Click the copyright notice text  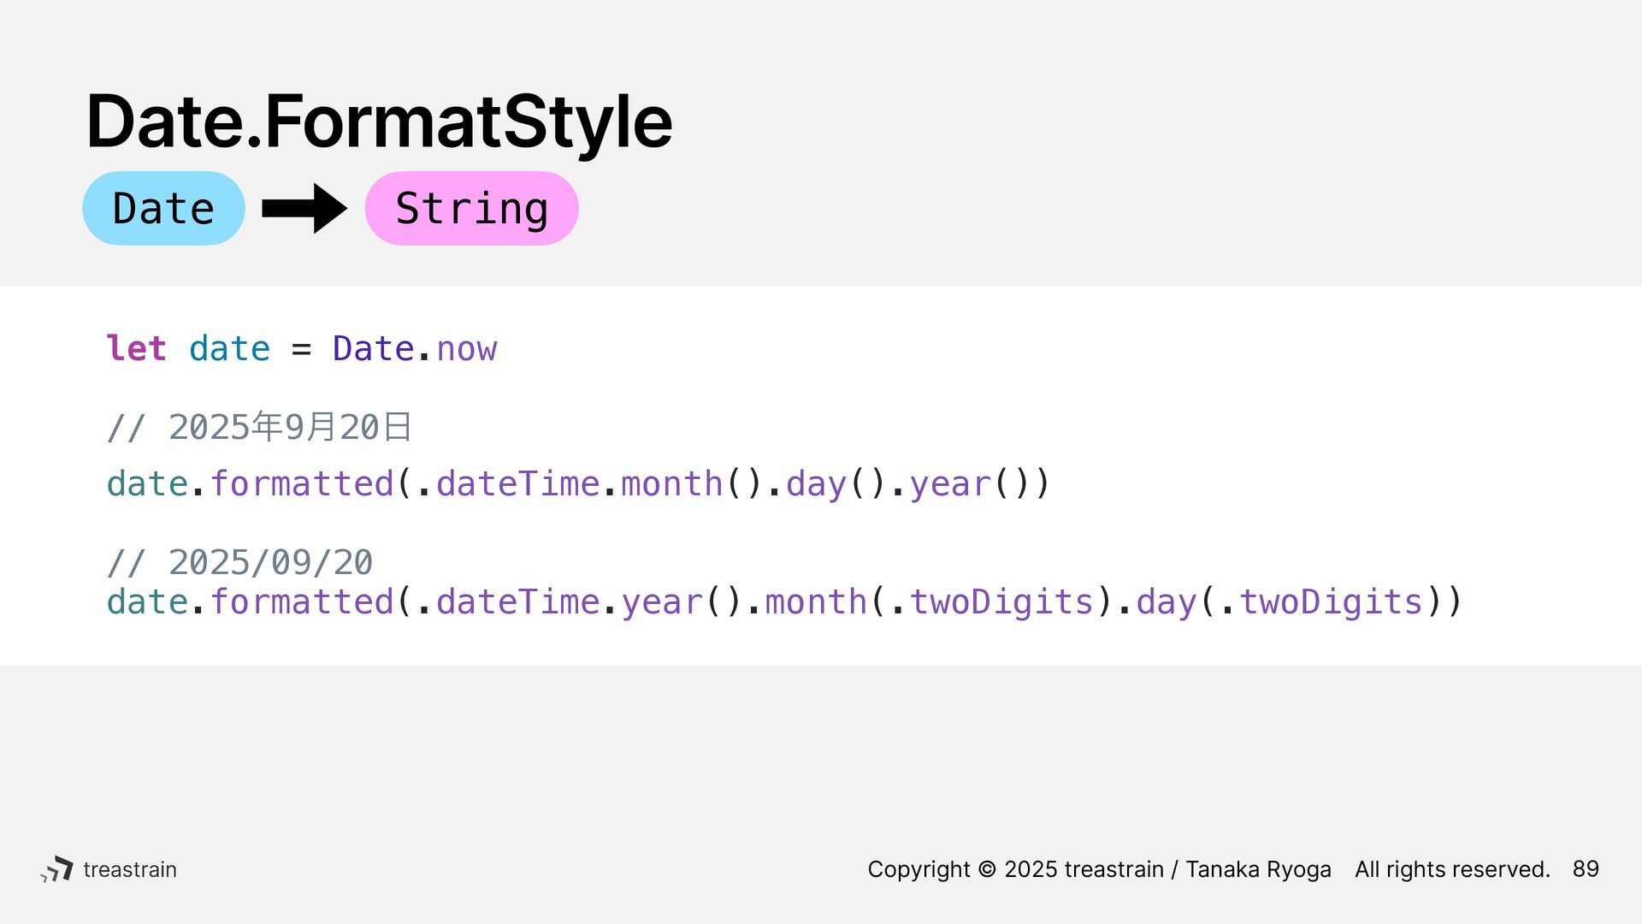[x=1208, y=869]
